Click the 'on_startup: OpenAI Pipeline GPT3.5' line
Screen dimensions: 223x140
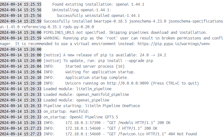[81, 117]
